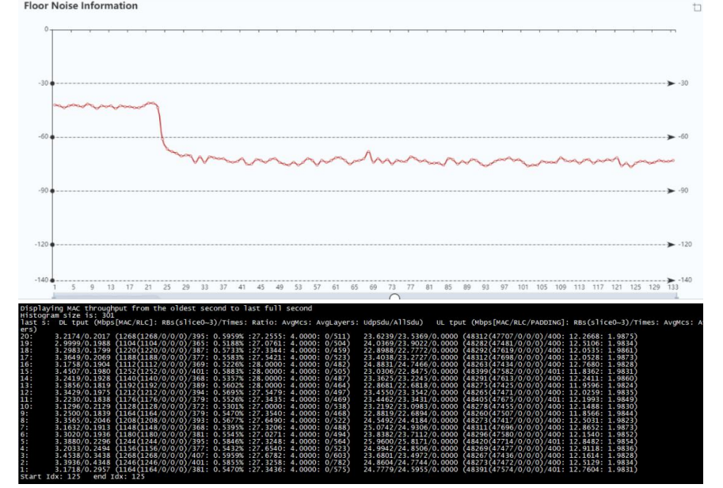Click the arrow marker at right -60 line

671,137
